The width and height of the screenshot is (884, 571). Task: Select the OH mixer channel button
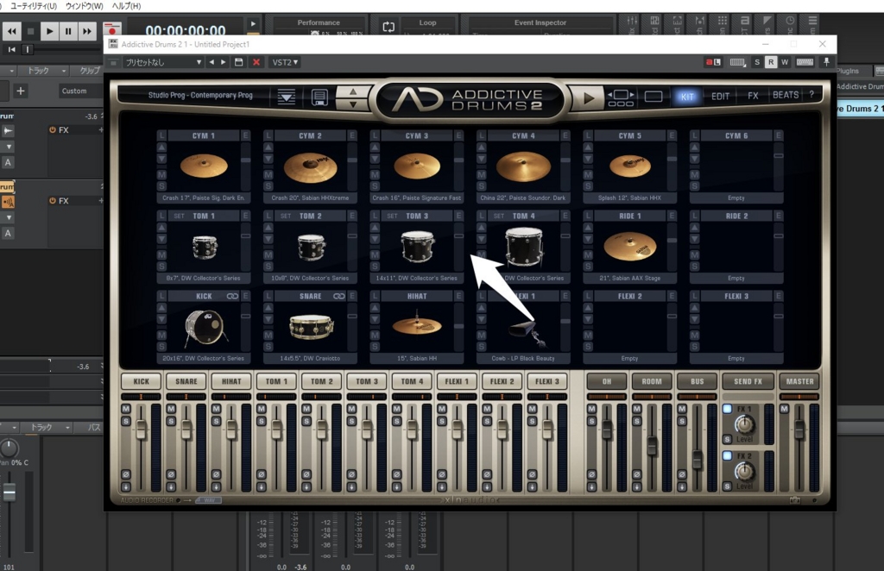point(607,381)
